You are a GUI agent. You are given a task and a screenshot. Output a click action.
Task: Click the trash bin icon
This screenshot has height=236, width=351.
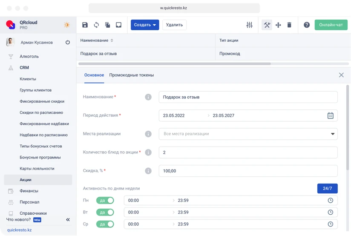coord(289,25)
